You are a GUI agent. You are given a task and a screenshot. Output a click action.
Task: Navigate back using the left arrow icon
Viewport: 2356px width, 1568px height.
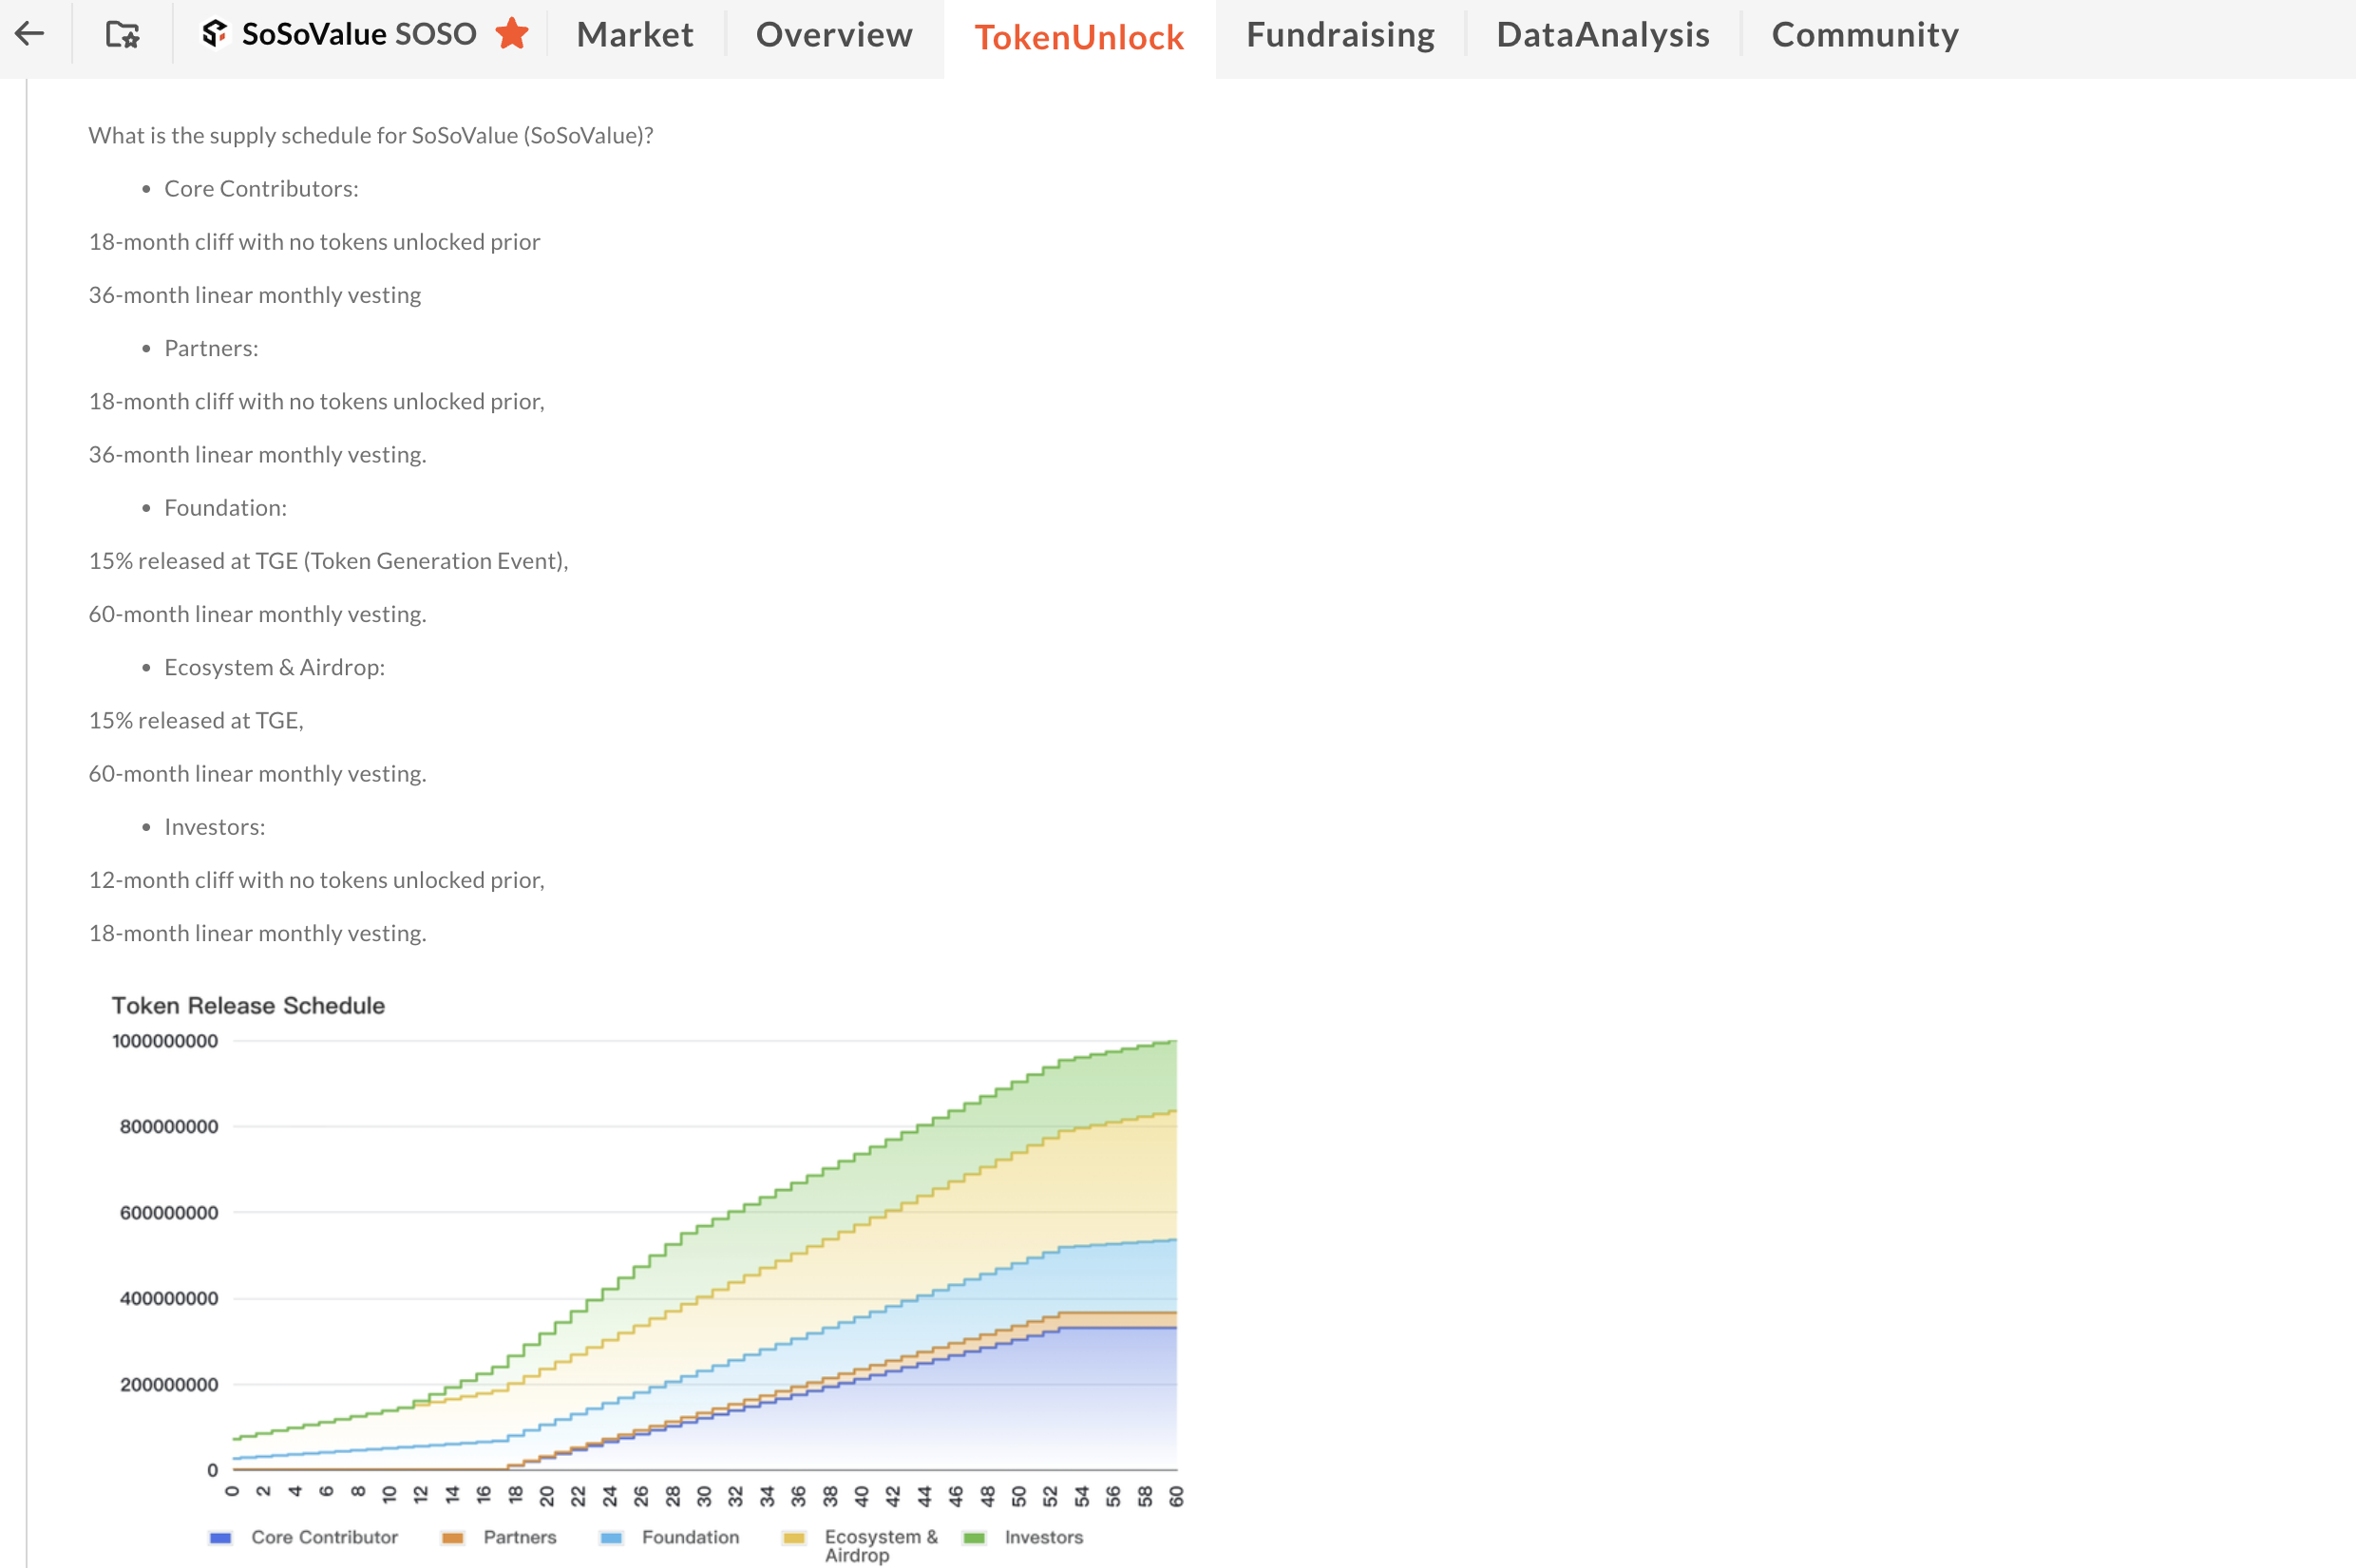30,33
